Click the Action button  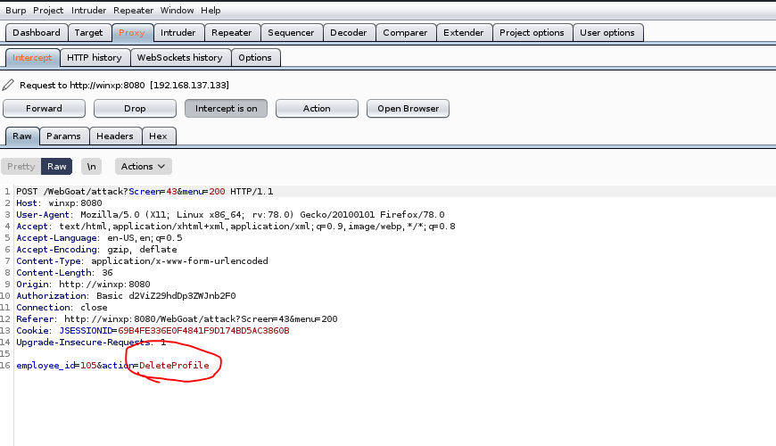pos(317,109)
